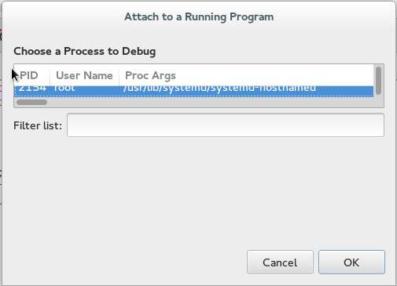Click the 2154 PID cell
Image resolution: width=397 pixels, height=286 pixels.
(32, 89)
